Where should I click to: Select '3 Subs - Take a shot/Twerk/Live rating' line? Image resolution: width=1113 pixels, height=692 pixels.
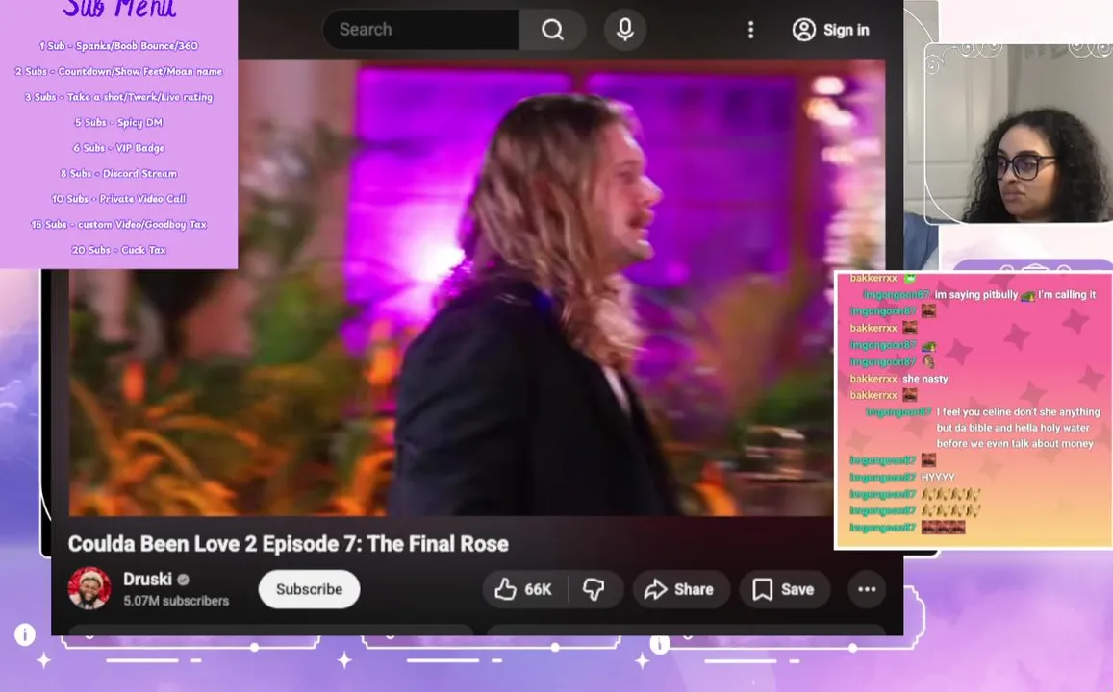118,97
